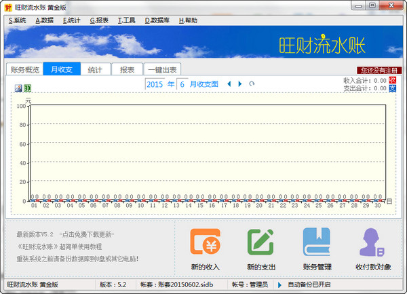Click the 账务管理 label
This screenshot has width=407, height=294.
point(317,267)
